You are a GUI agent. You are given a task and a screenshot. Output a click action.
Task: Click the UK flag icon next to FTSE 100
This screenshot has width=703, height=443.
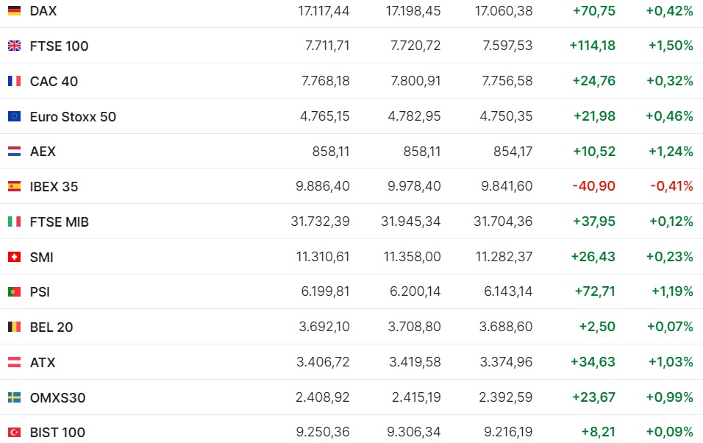(x=15, y=46)
